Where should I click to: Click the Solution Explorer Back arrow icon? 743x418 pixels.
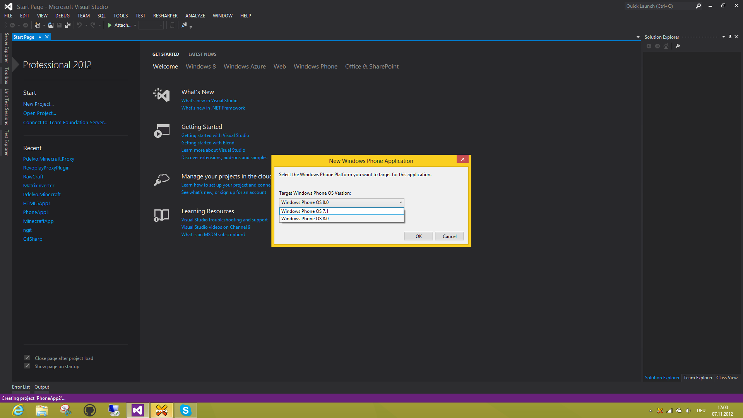pos(649,46)
